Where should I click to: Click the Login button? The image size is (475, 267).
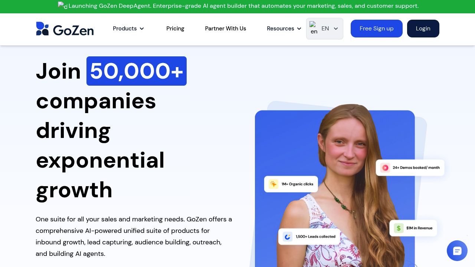pos(423,29)
